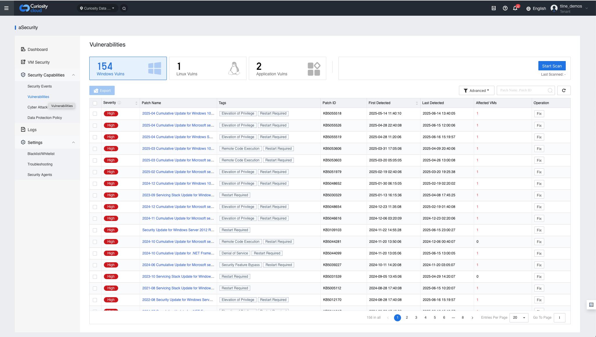Click the Go To Page input box
The height and width of the screenshot is (337, 596).
point(560,318)
